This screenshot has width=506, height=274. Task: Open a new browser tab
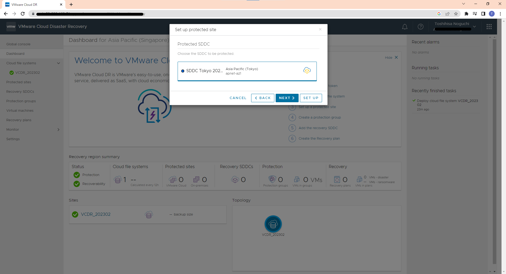[x=71, y=4]
